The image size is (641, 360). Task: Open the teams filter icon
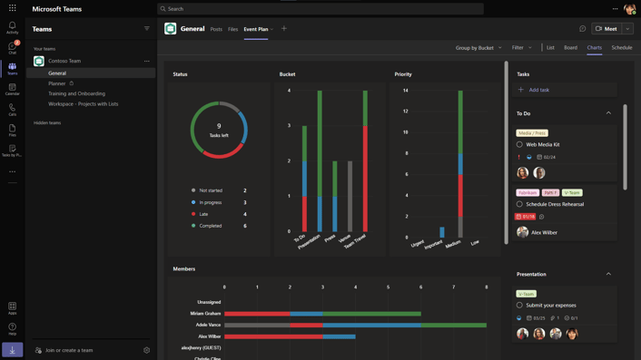tap(147, 29)
